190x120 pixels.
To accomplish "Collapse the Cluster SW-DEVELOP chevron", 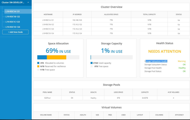I will coord(28,2).
